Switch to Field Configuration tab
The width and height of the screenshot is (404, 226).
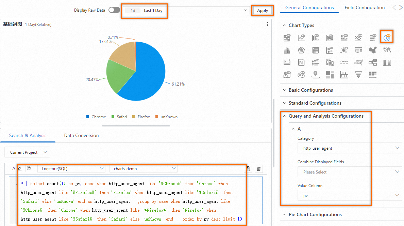[x=365, y=8]
